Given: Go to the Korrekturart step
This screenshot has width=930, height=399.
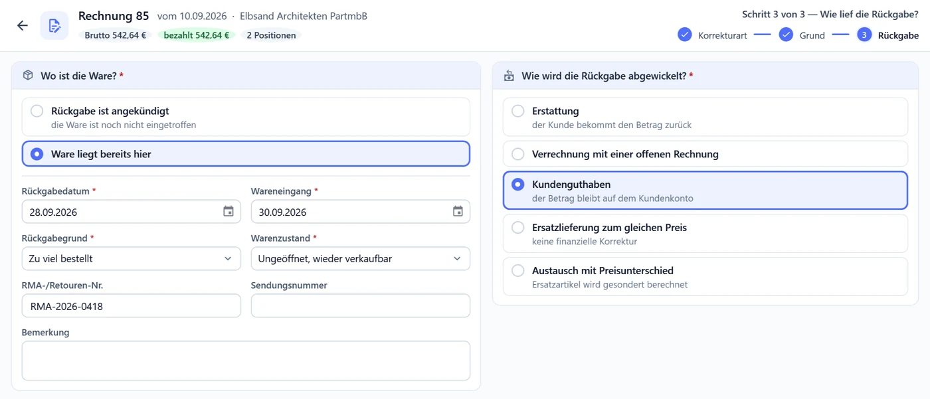Looking at the screenshot, I should 722,36.
